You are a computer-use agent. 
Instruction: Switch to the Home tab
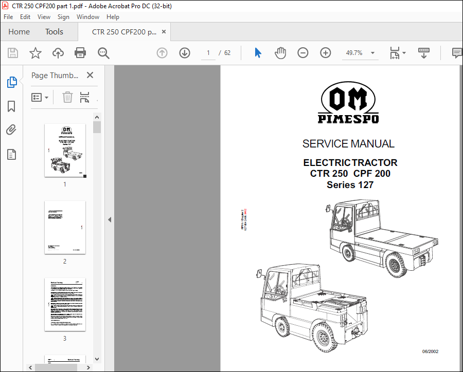pyautogui.click(x=19, y=31)
